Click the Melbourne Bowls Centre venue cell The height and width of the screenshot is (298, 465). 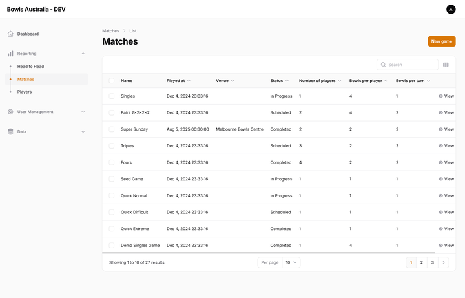pos(240,129)
